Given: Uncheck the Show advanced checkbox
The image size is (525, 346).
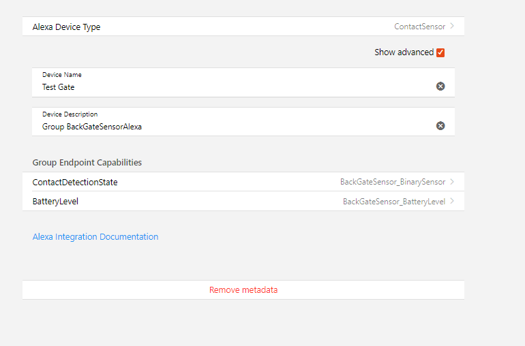Looking at the screenshot, I should (440, 52).
